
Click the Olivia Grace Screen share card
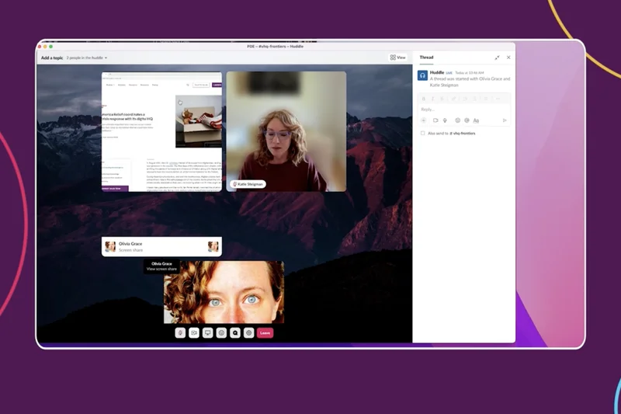pyautogui.click(x=161, y=247)
